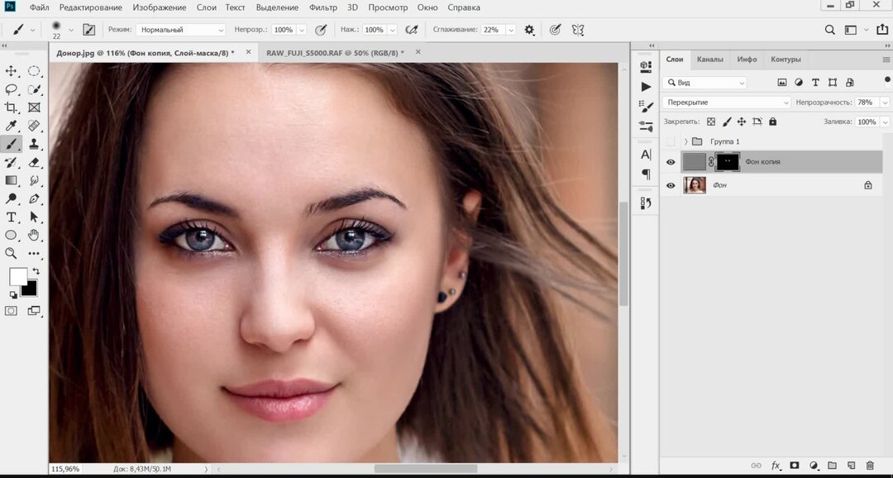The height and width of the screenshot is (478, 893).
Task: Select the Ellipse shape tool
Action: point(11,236)
